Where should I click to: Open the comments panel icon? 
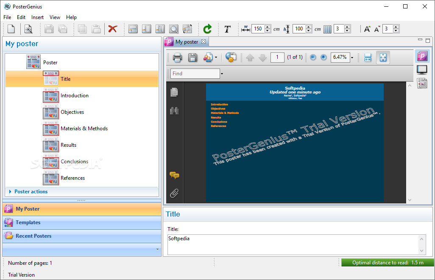coord(174,175)
